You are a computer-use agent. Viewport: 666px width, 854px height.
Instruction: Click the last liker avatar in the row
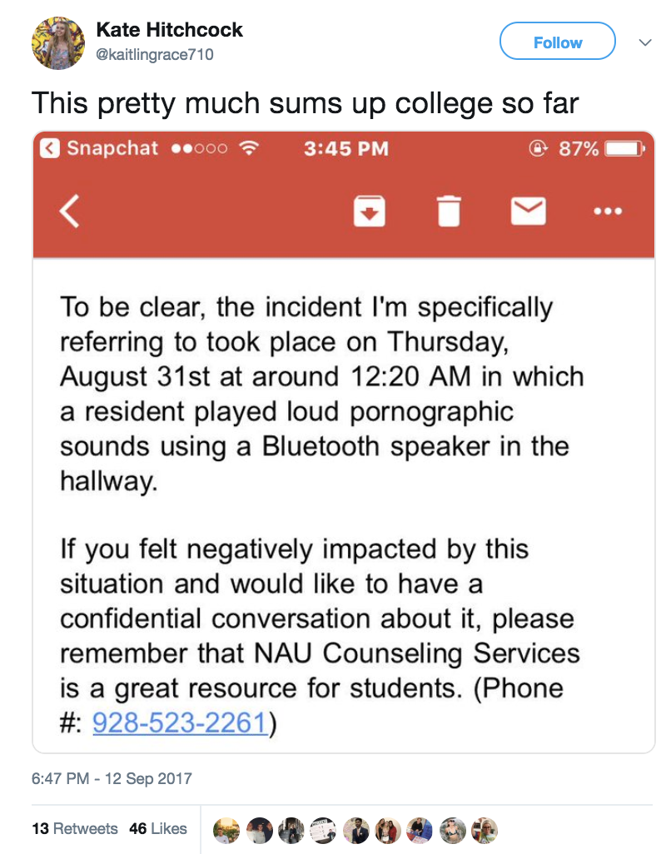point(485,831)
